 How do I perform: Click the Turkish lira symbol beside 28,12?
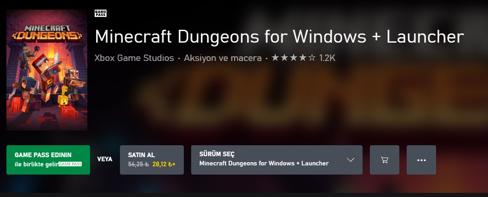tap(170, 164)
